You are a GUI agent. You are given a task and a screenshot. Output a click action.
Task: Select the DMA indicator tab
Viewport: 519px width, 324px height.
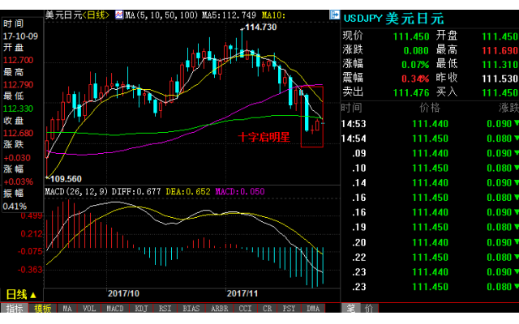313,308
